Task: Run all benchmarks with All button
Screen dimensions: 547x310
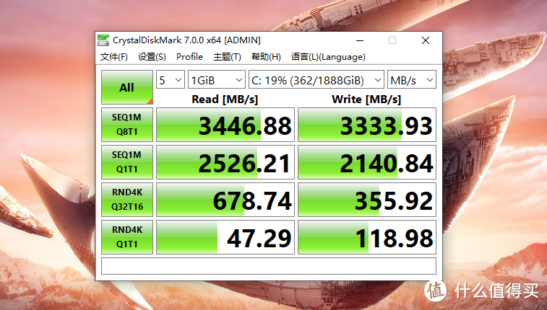Action: pyautogui.click(x=127, y=87)
